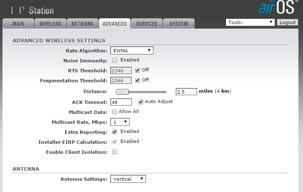Disable ACK Timeout Auto Adjust
This screenshot has width=303, height=192.
coord(141,102)
